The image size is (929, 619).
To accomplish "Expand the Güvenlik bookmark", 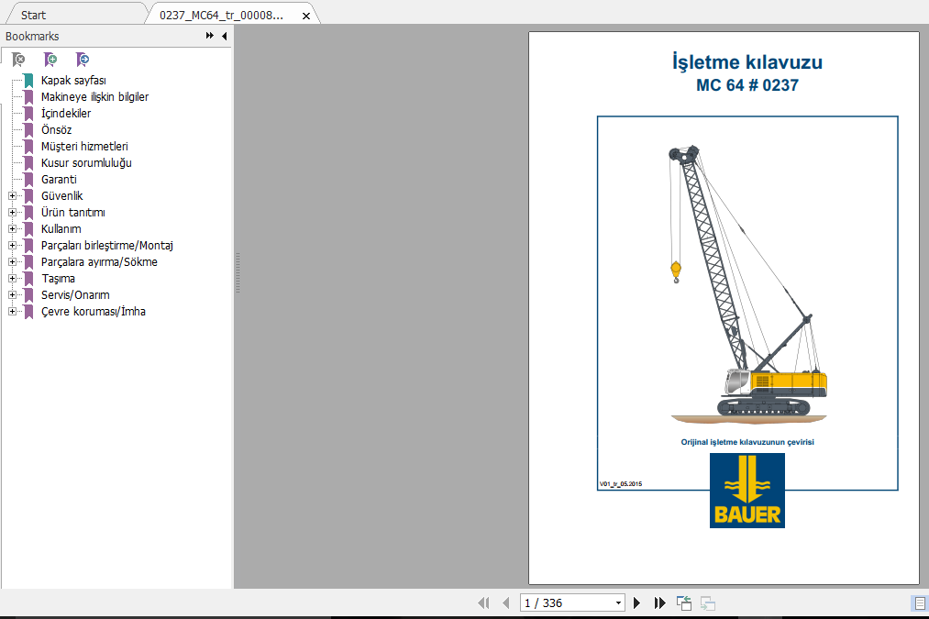I will tap(12, 196).
